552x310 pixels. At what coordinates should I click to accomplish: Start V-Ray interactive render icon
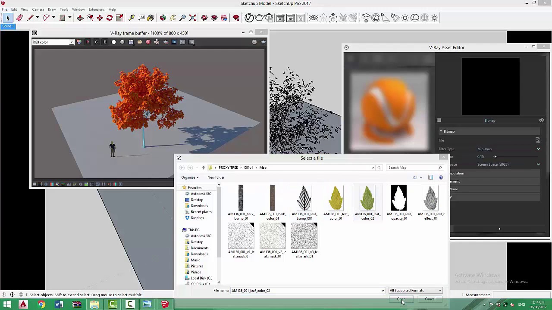tap(270, 18)
